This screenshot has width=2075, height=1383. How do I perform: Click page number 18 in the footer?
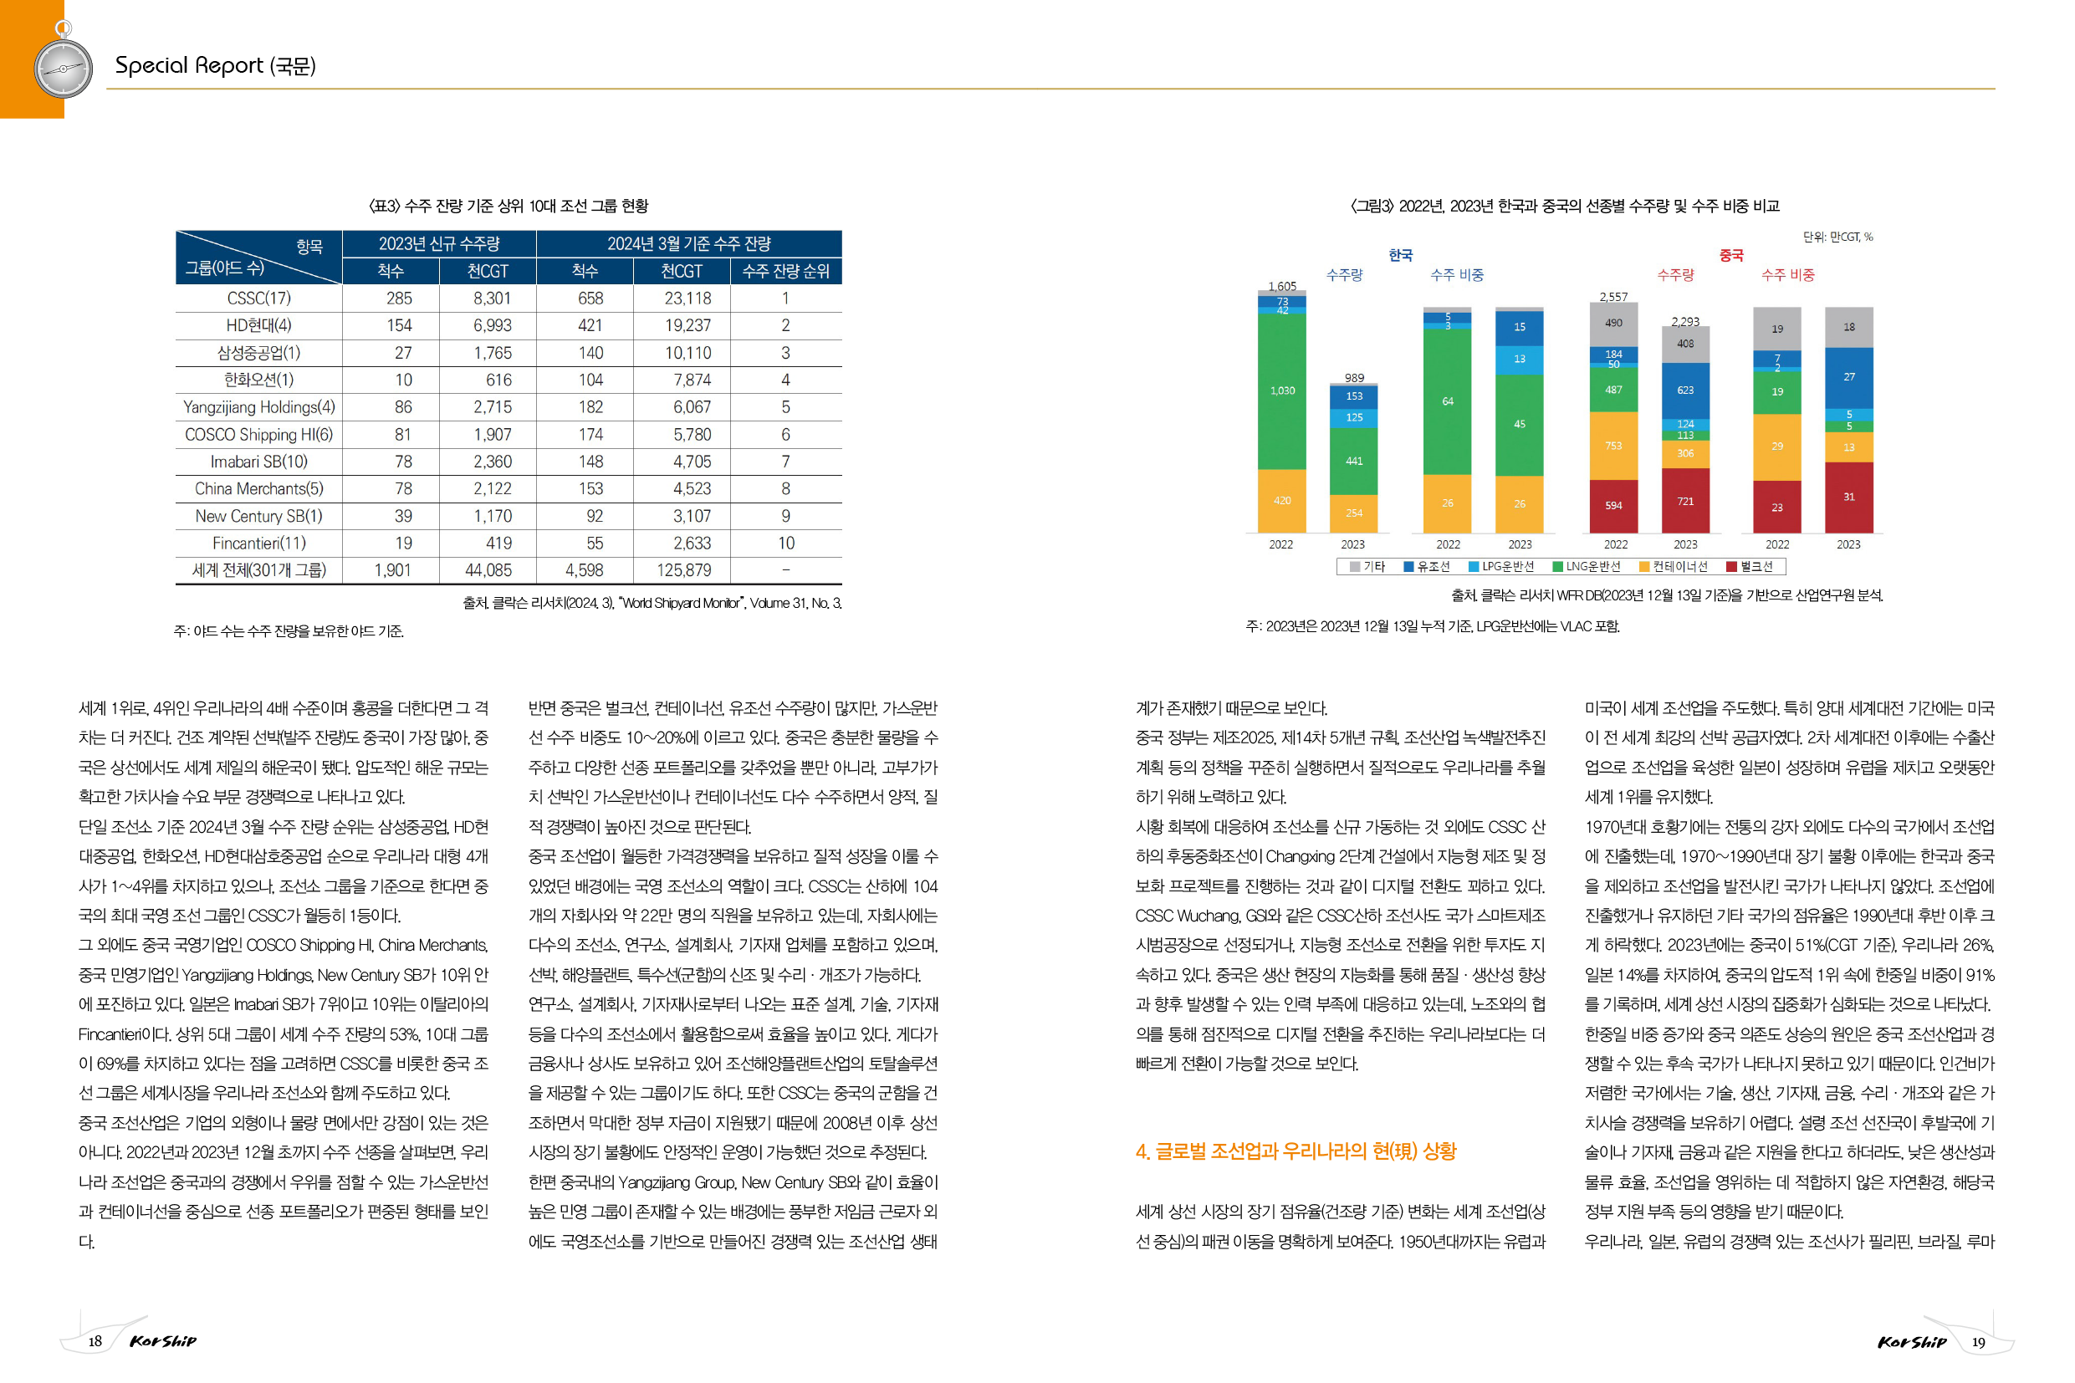pyautogui.click(x=95, y=1341)
